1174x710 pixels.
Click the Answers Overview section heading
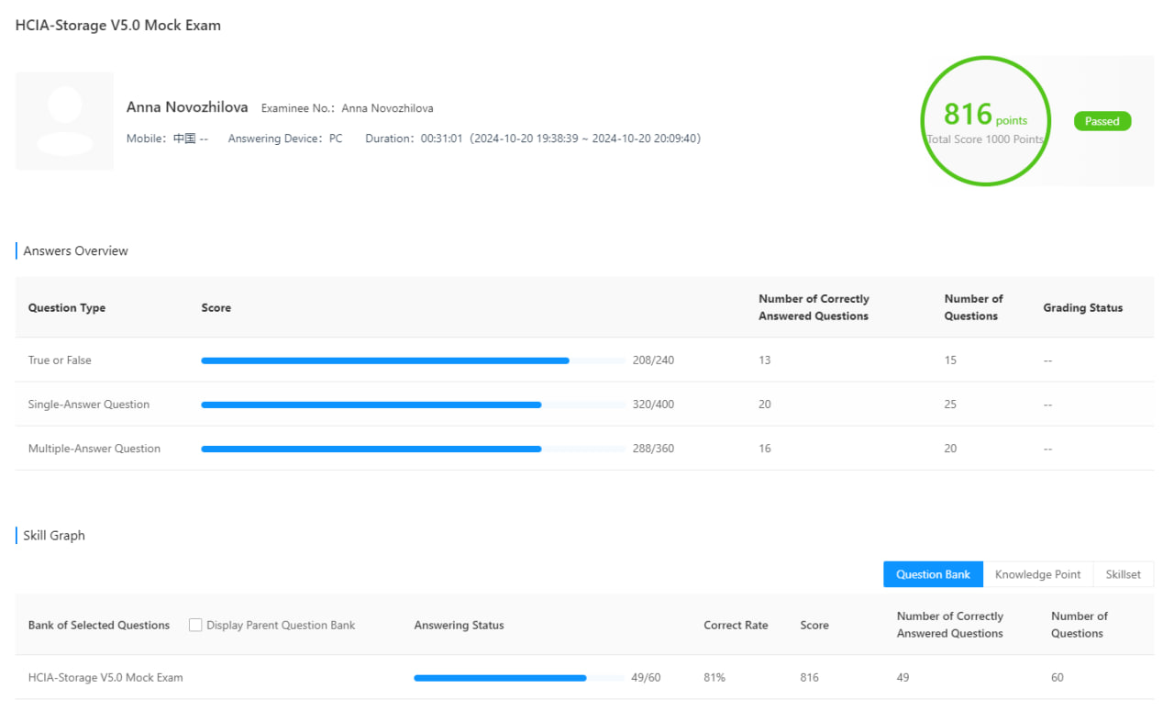pos(75,251)
